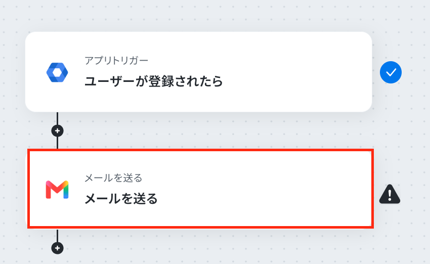
Task: Add a step between trigger and mail
Action: tap(57, 131)
